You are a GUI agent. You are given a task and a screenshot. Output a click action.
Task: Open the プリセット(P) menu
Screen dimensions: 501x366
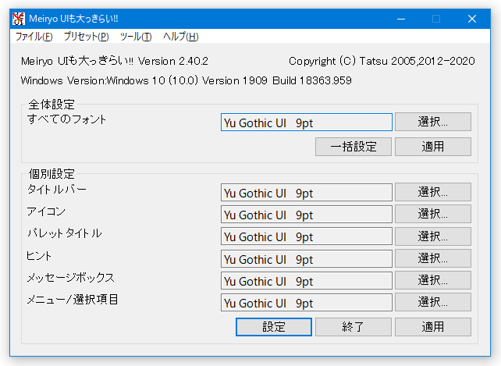(x=87, y=37)
